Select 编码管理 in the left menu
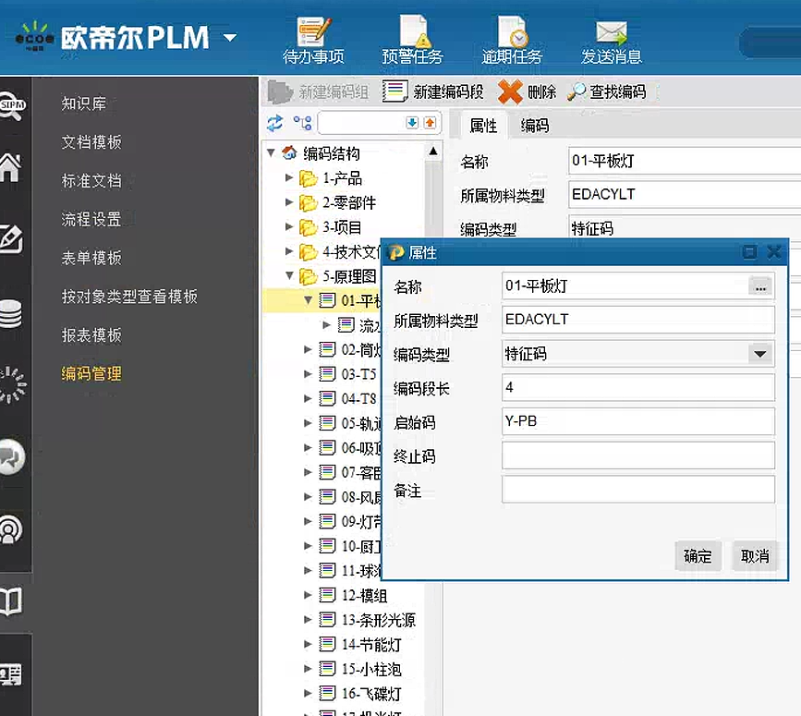The image size is (801, 716). point(91,374)
